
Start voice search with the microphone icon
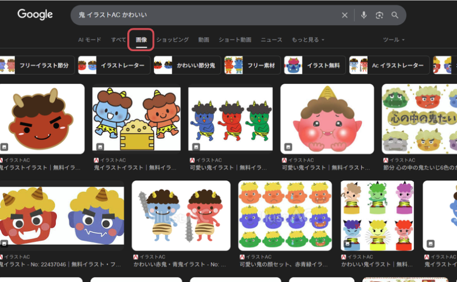tap(364, 15)
